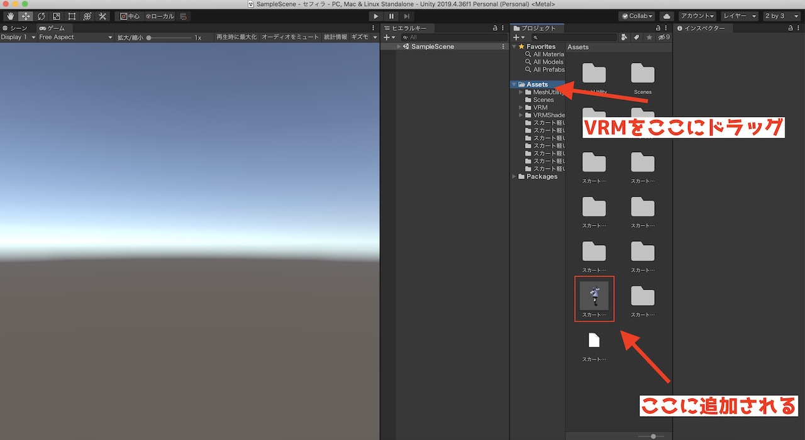Screen dimensions: 805x440
Task: Activate the Move tool
Action: (x=25, y=16)
